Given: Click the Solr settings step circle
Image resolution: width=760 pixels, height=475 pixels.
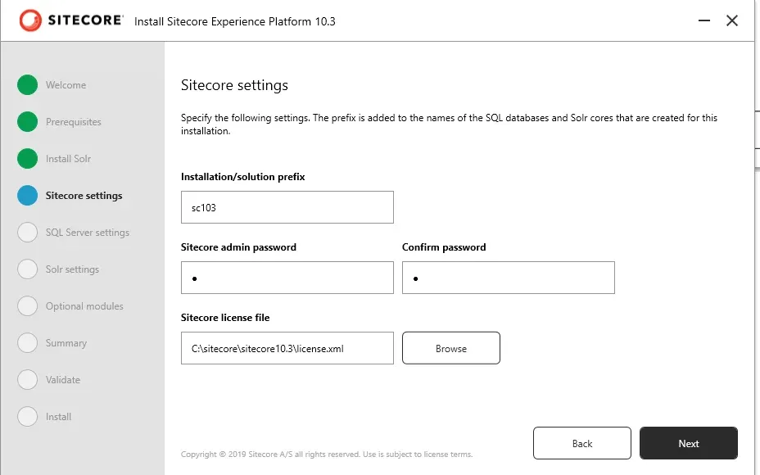Looking at the screenshot, I should tap(28, 269).
